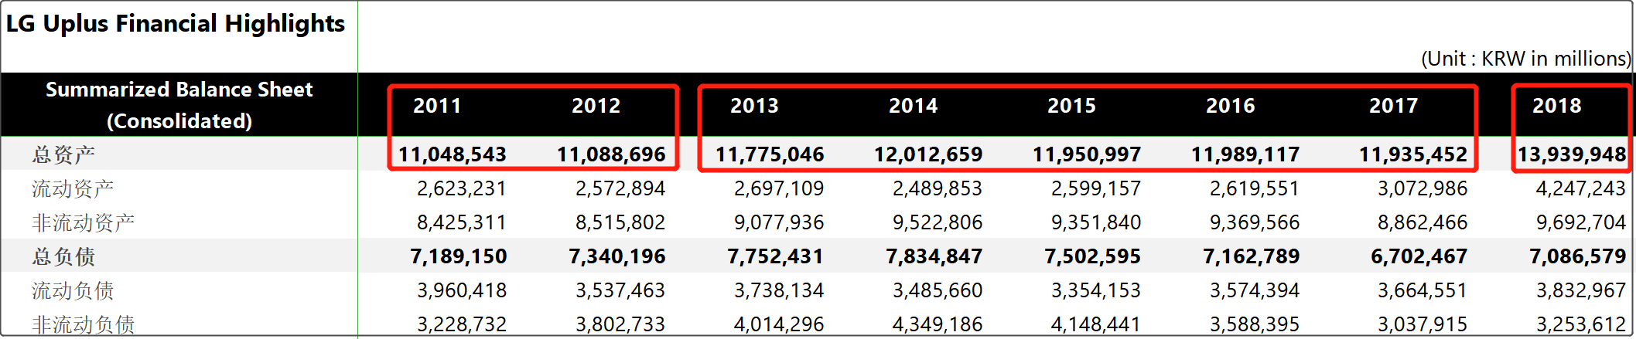Click the 2015 column header

(1071, 106)
